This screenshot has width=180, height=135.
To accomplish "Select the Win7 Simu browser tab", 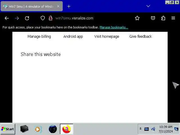I will click(31, 6).
